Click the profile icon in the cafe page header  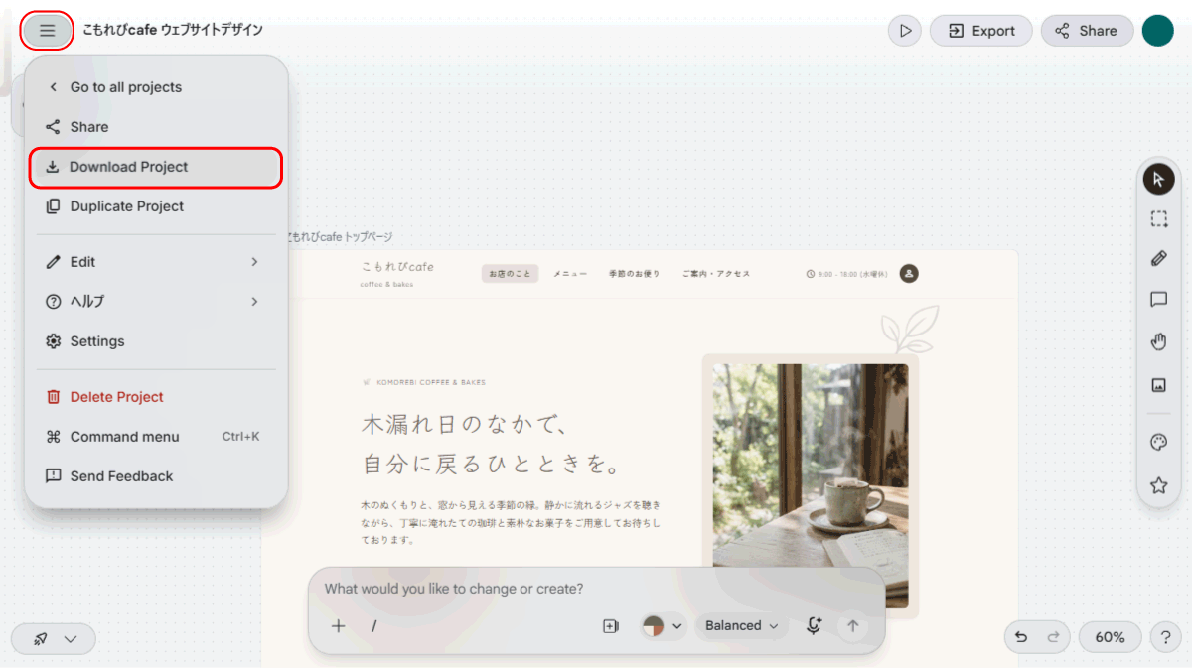click(909, 273)
